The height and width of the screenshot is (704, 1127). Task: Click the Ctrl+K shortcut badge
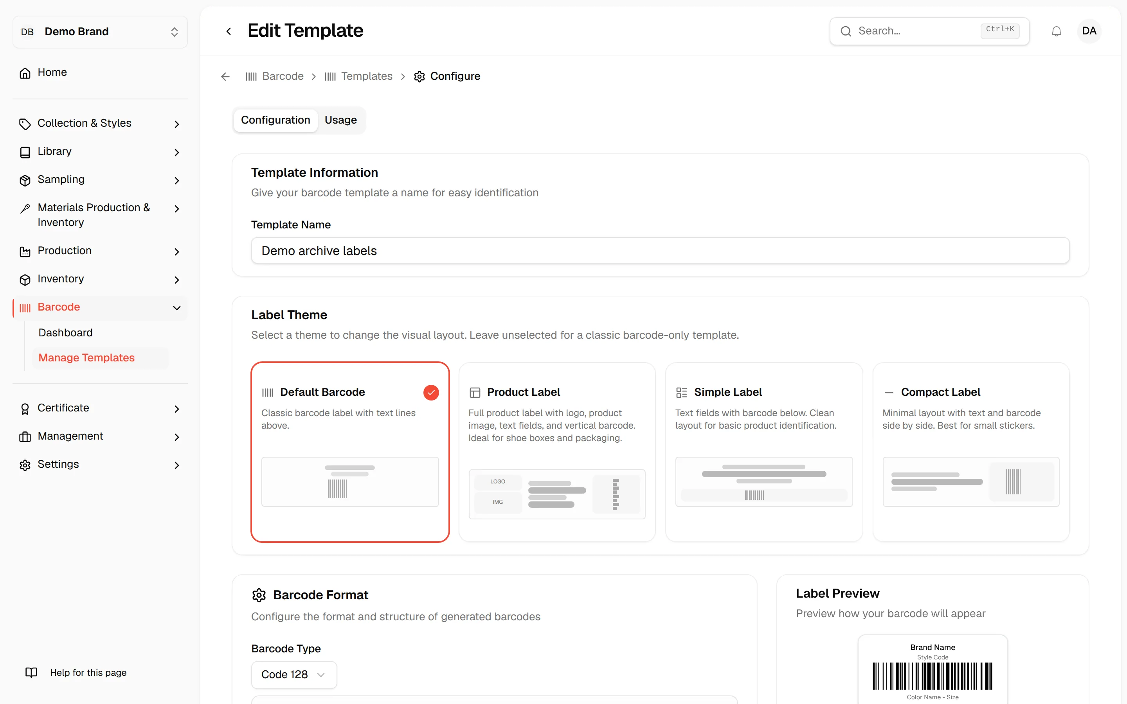click(999, 31)
